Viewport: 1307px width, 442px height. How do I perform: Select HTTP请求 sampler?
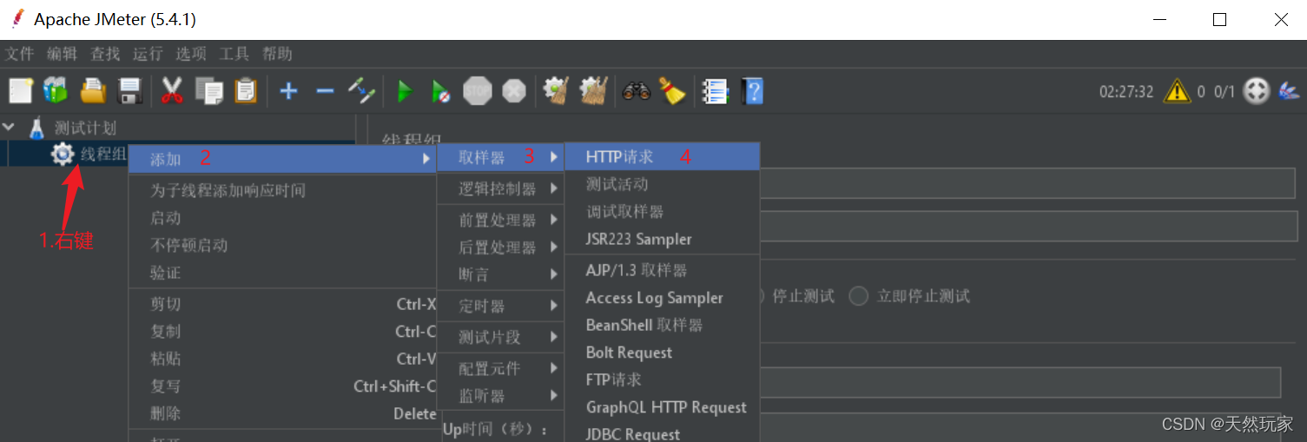point(663,157)
